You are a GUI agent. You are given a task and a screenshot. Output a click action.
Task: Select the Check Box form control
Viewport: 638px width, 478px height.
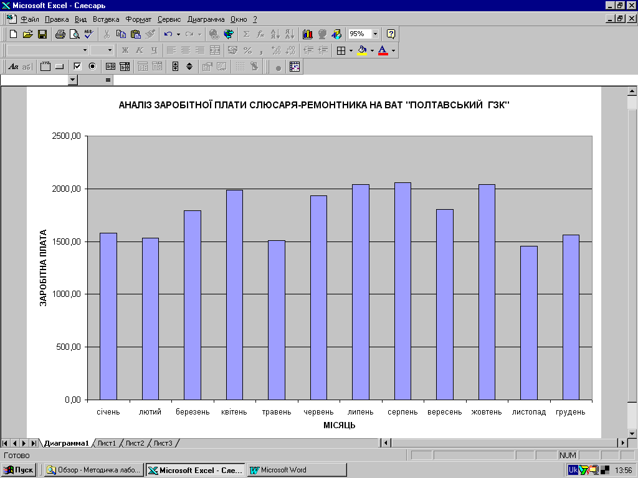(77, 66)
